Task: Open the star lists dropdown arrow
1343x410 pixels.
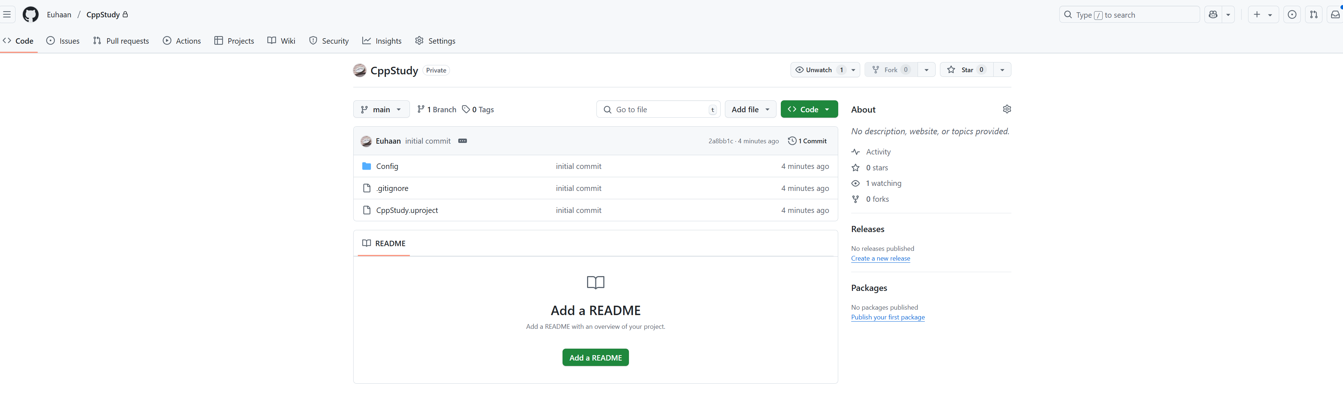Action: [x=1002, y=70]
